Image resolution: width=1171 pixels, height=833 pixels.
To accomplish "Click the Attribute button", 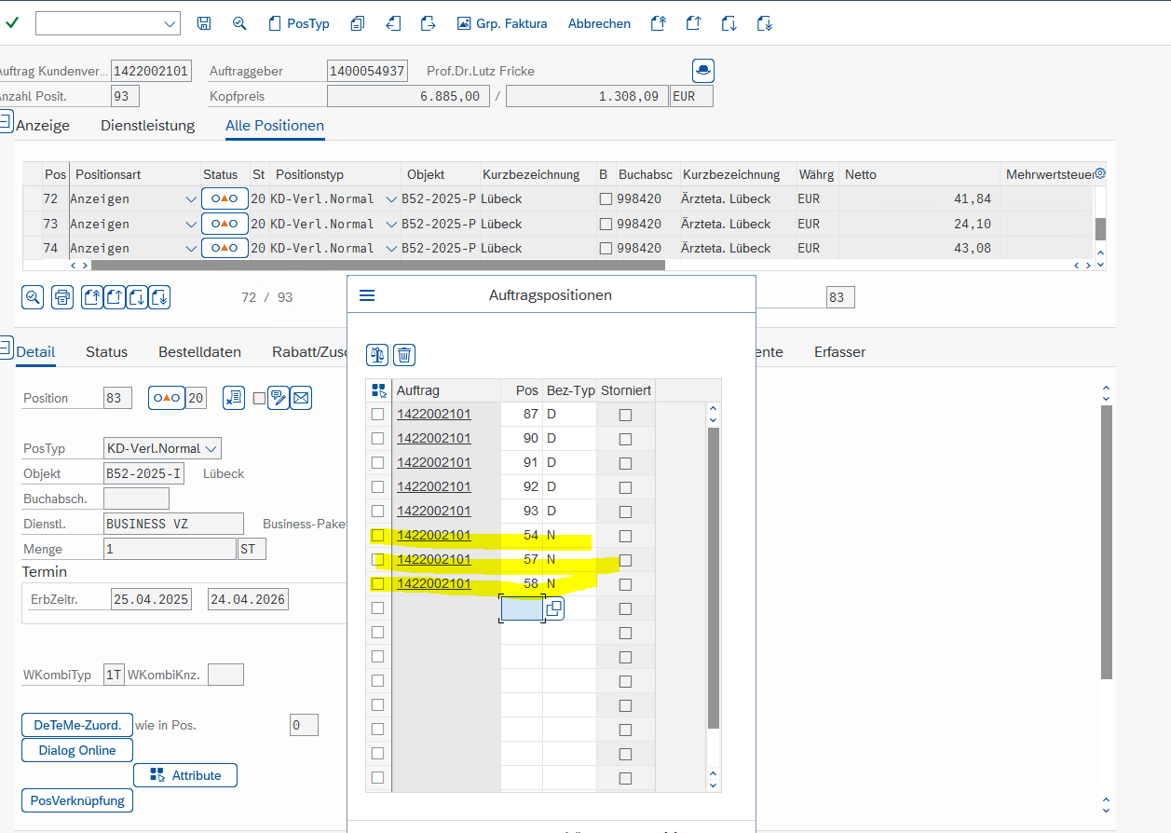I will point(185,775).
